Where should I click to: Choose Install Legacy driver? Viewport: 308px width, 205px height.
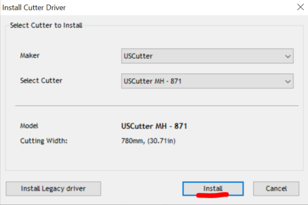pos(53,189)
